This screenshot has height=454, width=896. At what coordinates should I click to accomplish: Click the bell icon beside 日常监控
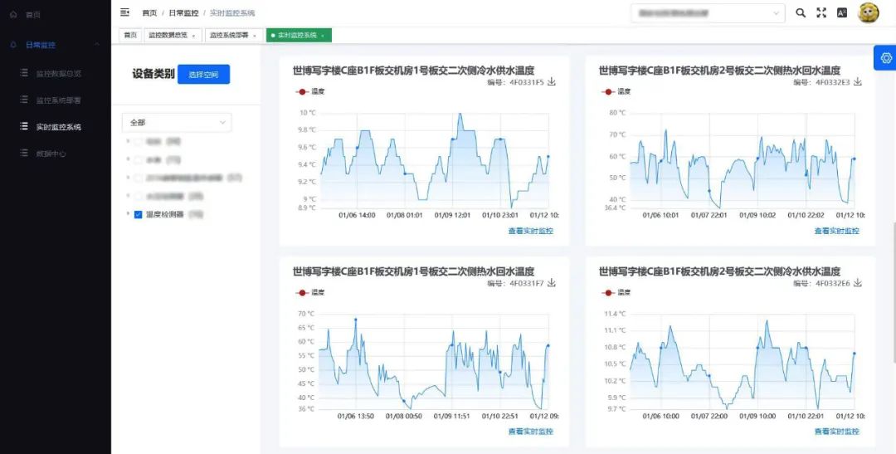coord(14,45)
